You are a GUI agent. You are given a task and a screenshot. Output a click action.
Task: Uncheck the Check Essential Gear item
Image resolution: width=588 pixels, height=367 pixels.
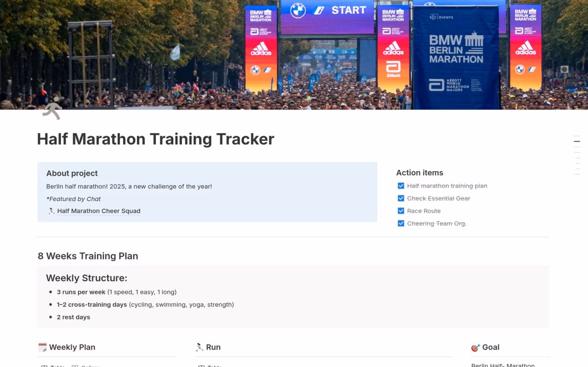click(401, 198)
